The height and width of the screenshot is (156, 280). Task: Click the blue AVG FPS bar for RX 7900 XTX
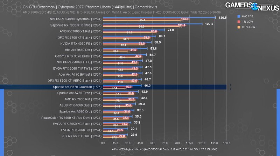[153, 24]
